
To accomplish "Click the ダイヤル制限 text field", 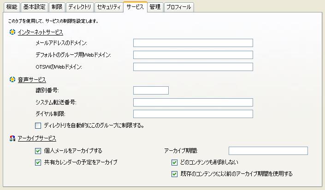I will [x=193, y=114].
